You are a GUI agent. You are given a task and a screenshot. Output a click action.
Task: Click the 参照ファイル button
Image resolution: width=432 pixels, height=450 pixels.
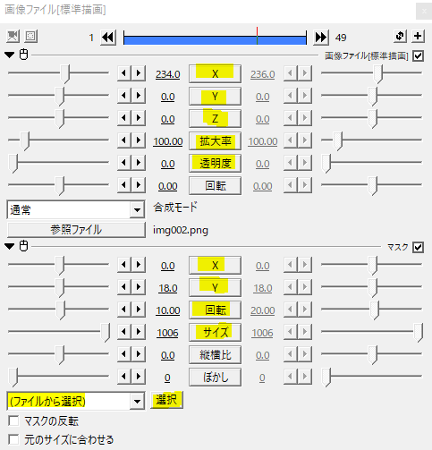pos(76,230)
